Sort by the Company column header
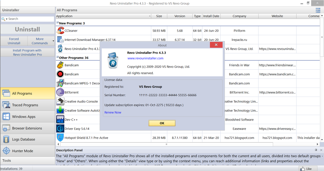Screen dimensions: 324x171 tap(239, 16)
